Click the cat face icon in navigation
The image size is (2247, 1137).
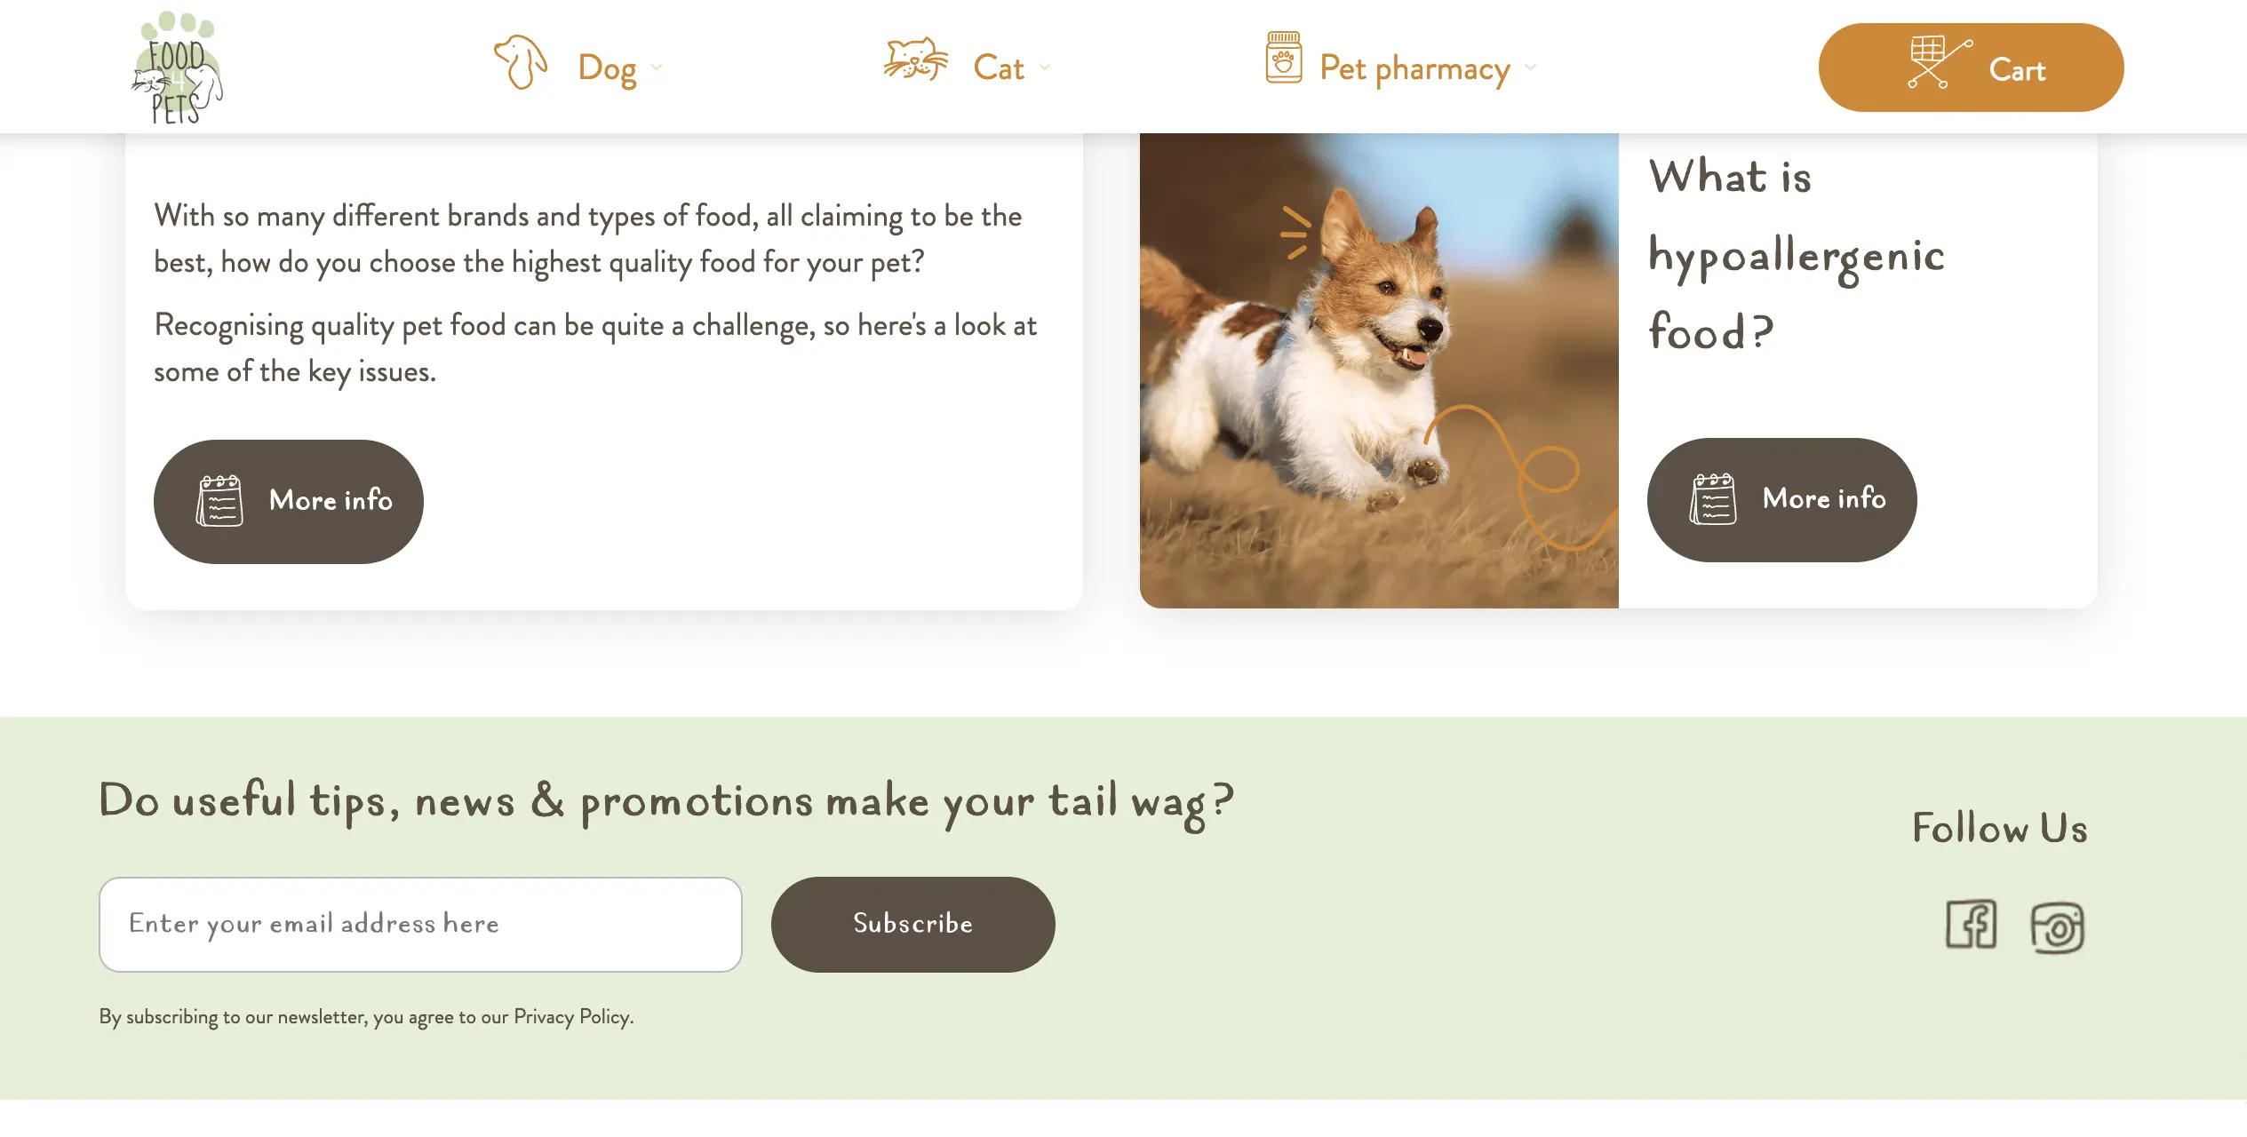[916, 60]
